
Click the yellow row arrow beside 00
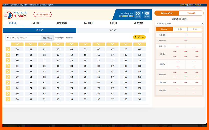(8, 49)
